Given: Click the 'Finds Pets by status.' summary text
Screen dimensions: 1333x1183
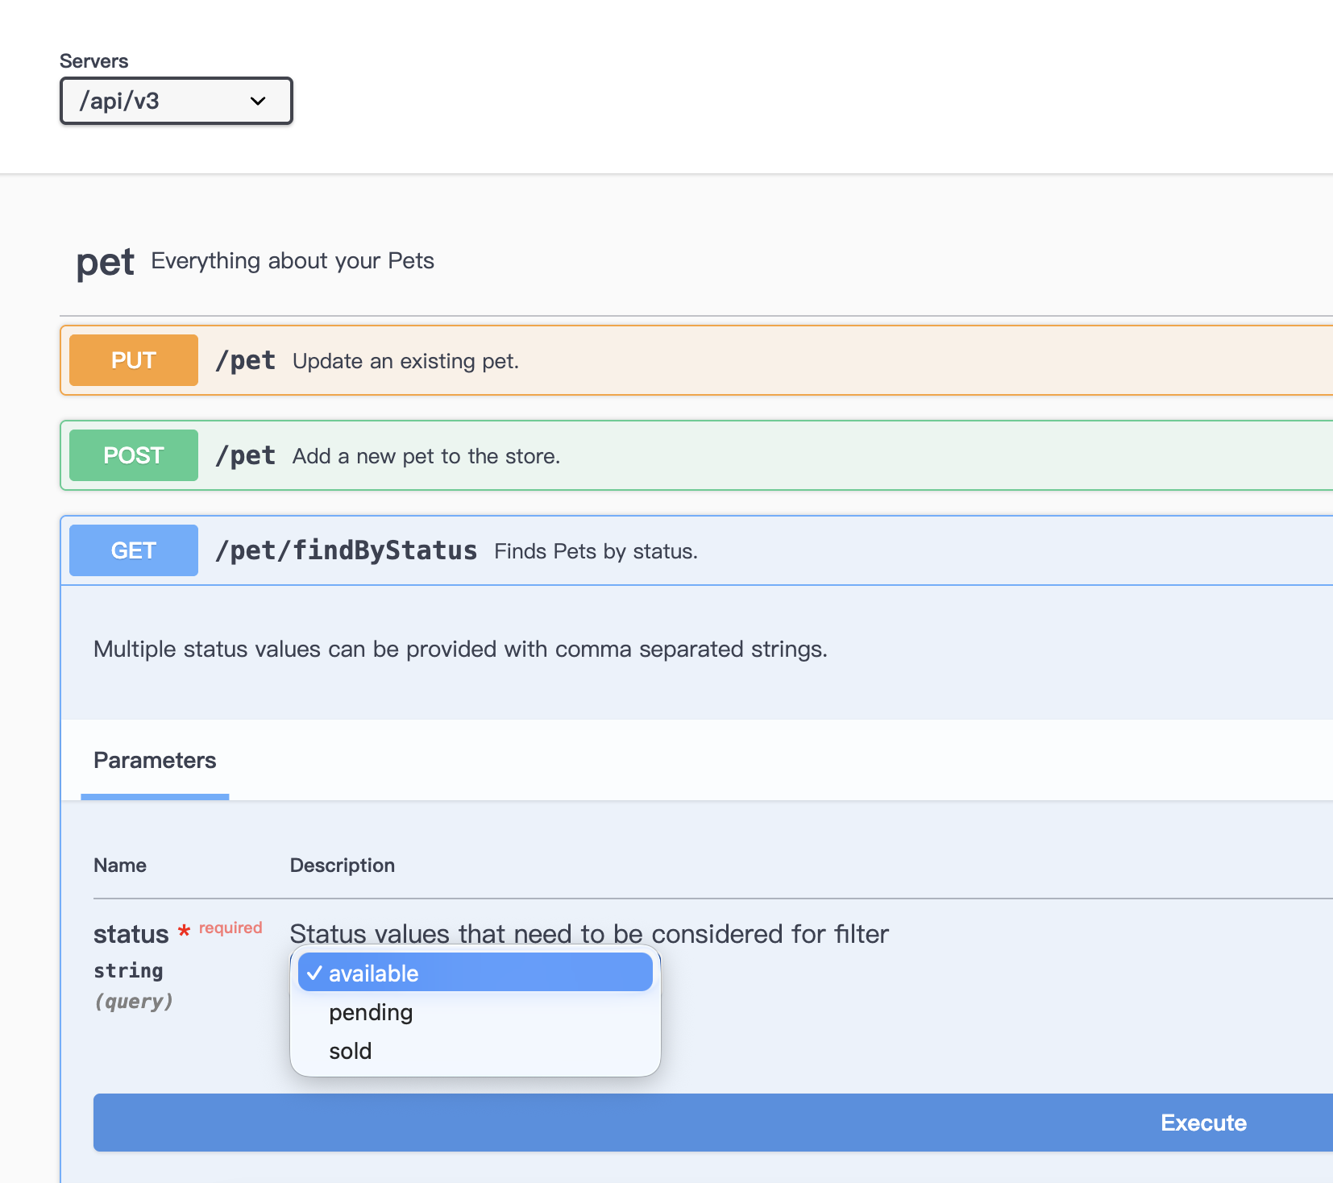Looking at the screenshot, I should click(596, 551).
